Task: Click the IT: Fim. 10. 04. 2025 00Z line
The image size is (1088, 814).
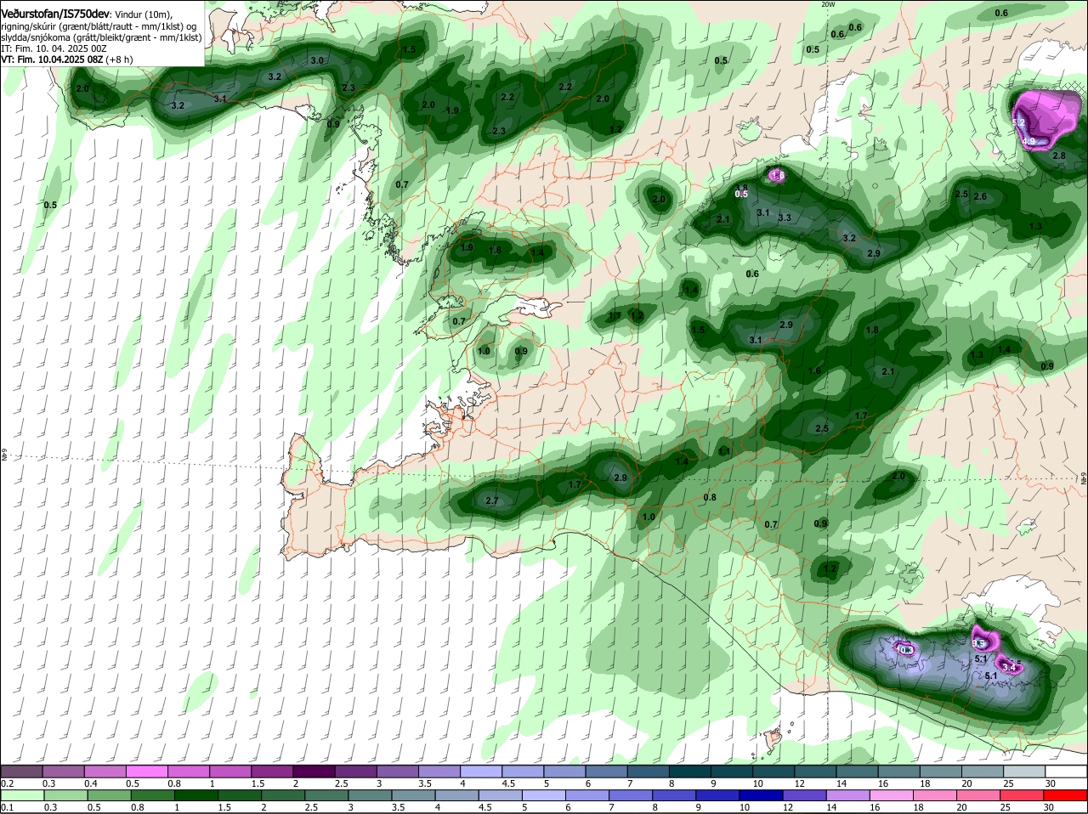Action: (54, 48)
